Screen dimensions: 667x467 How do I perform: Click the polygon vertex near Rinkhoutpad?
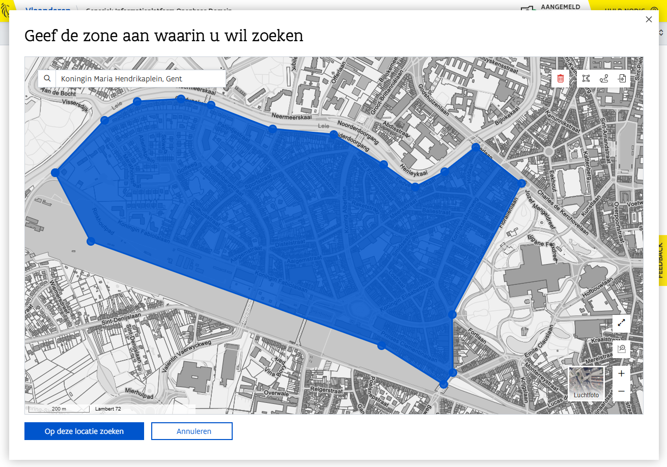pyautogui.click(x=91, y=241)
